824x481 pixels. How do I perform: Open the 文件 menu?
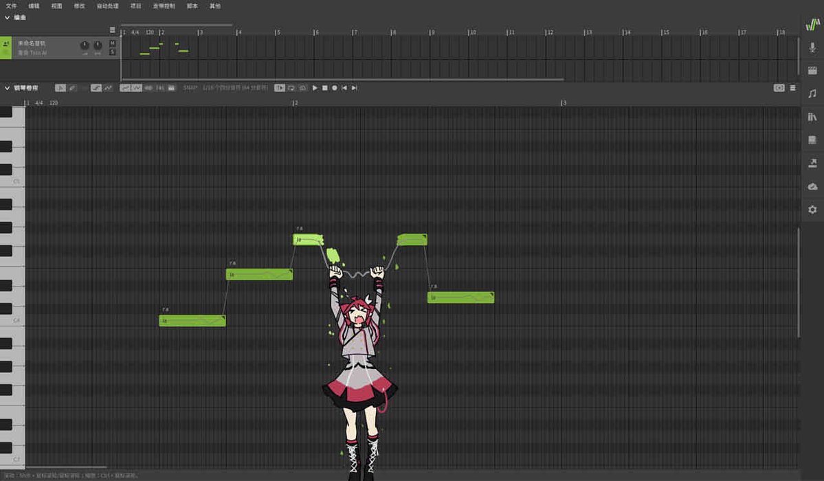coord(11,5)
